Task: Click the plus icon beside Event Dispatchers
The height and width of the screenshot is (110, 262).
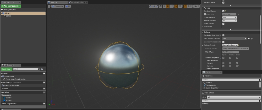Action: pos(44,104)
